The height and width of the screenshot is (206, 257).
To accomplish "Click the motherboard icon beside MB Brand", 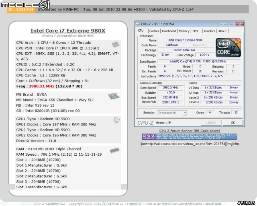I will [114, 96].
